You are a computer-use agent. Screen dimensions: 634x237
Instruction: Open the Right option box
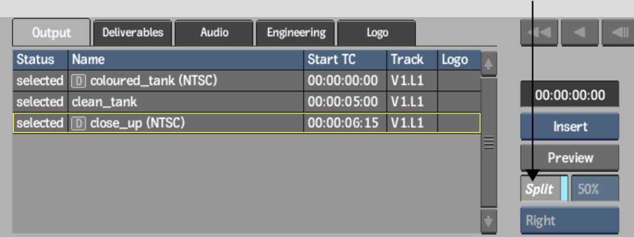pos(569,221)
